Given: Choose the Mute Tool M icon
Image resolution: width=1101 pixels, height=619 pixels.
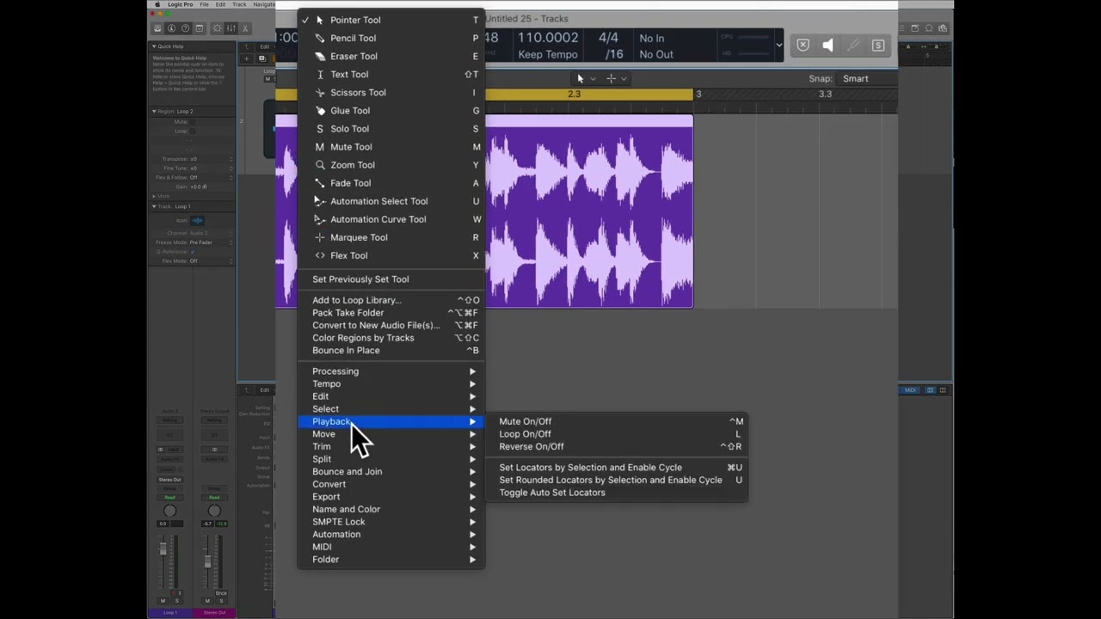Looking at the screenshot, I should click(320, 147).
